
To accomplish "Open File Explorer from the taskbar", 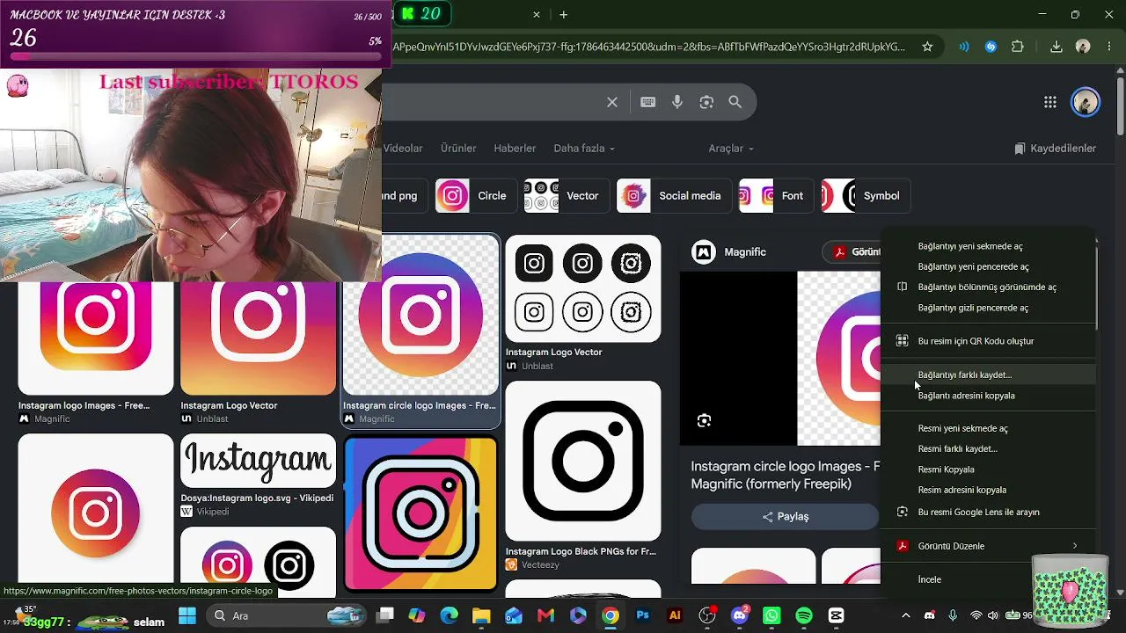I will pyautogui.click(x=481, y=615).
